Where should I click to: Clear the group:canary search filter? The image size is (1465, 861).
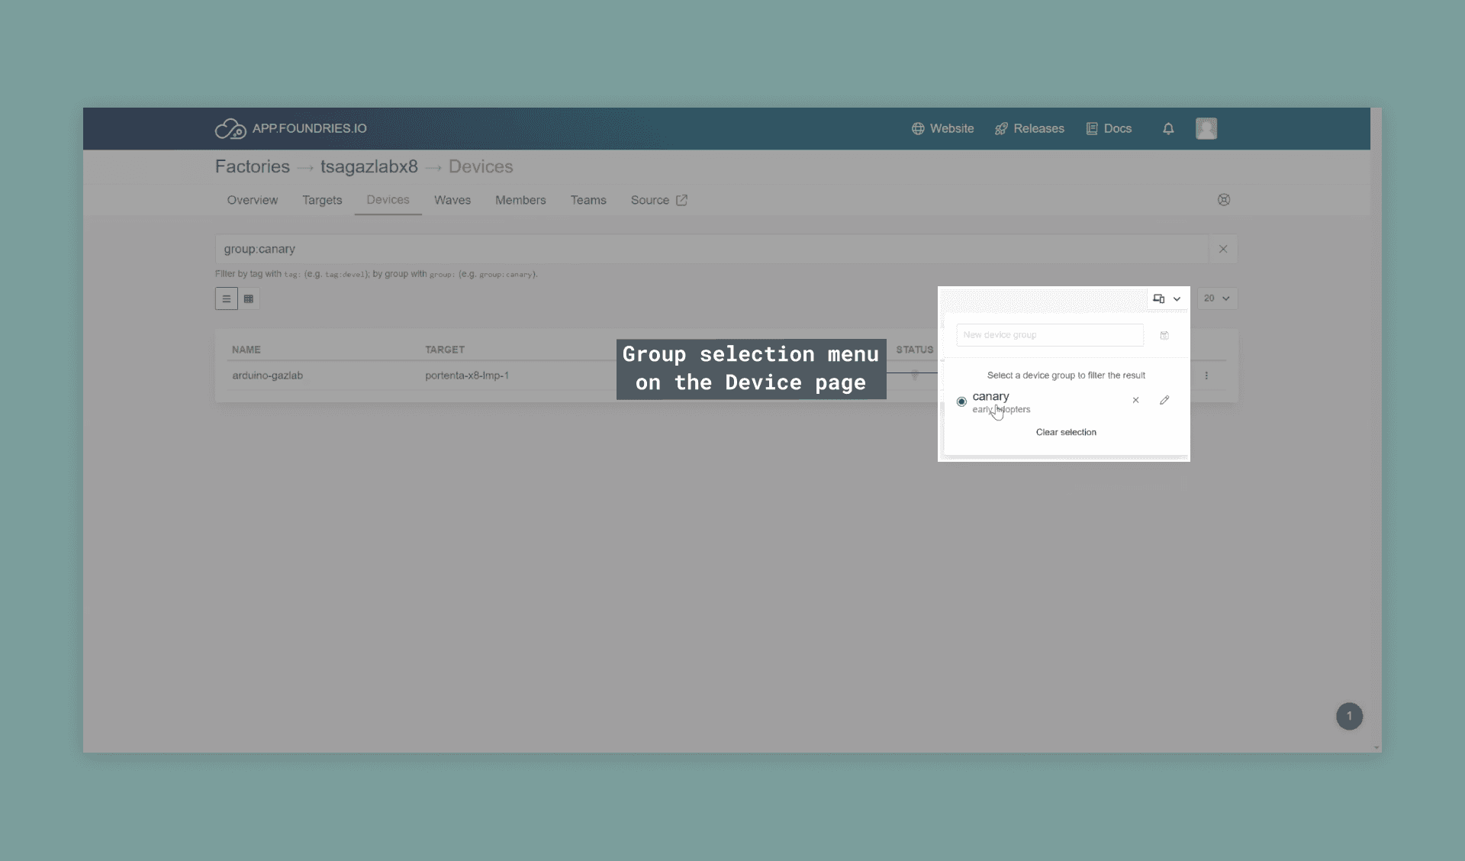(1223, 249)
